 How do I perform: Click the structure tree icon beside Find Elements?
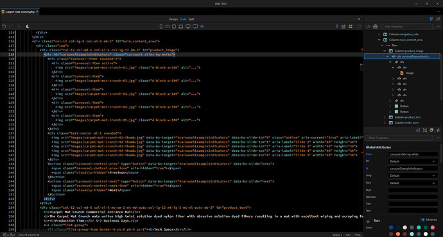pos(376,26)
